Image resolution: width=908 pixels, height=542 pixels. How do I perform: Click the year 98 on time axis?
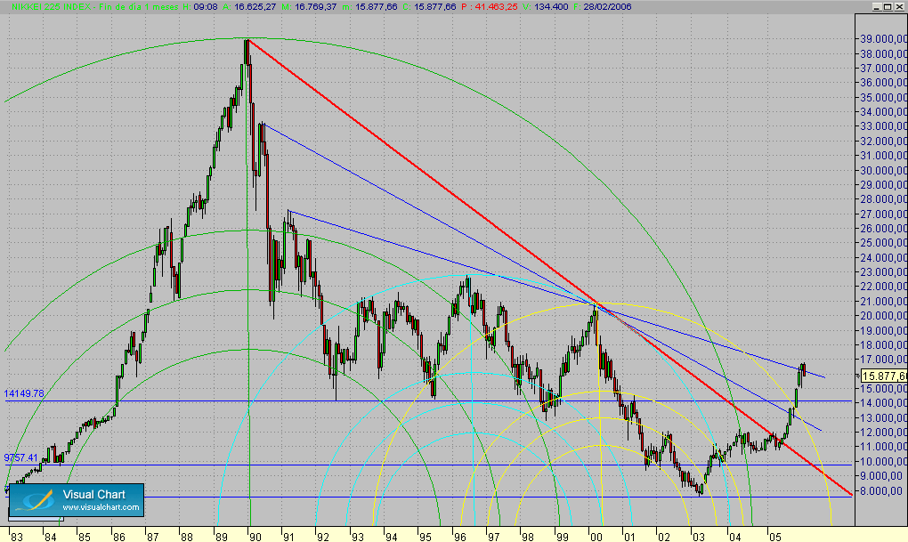528,537
